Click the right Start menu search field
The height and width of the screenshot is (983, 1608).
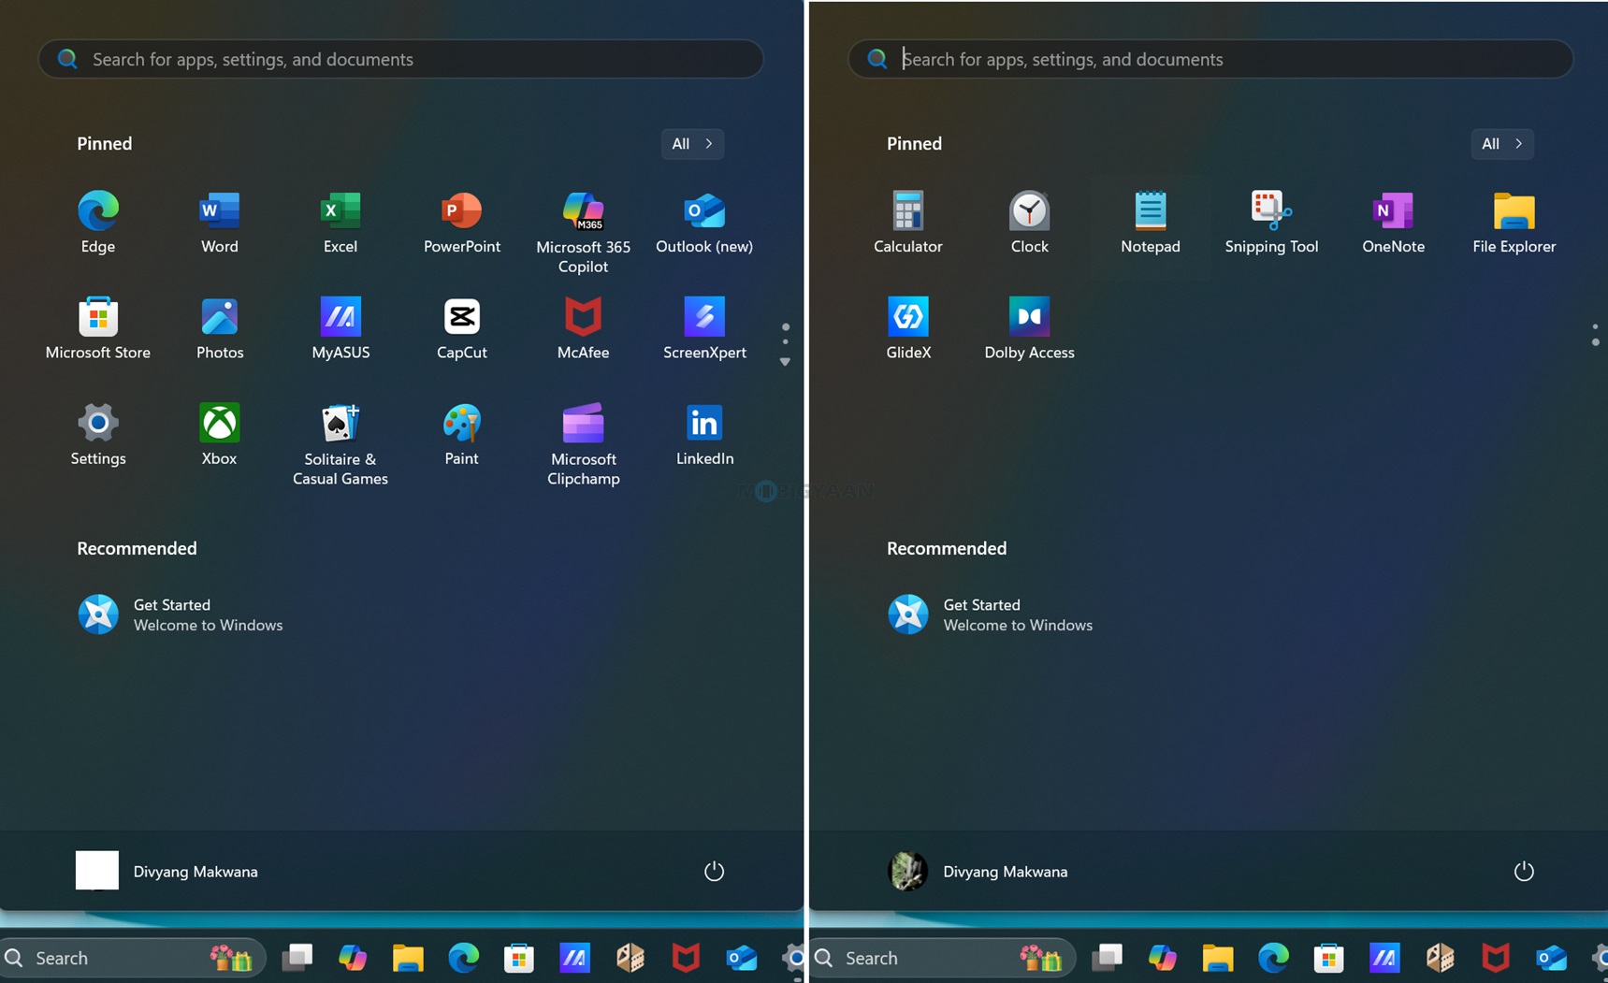pos(1210,59)
